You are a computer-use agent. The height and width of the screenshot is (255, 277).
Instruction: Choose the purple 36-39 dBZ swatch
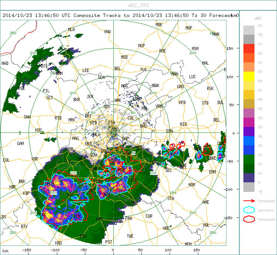(x=249, y=131)
